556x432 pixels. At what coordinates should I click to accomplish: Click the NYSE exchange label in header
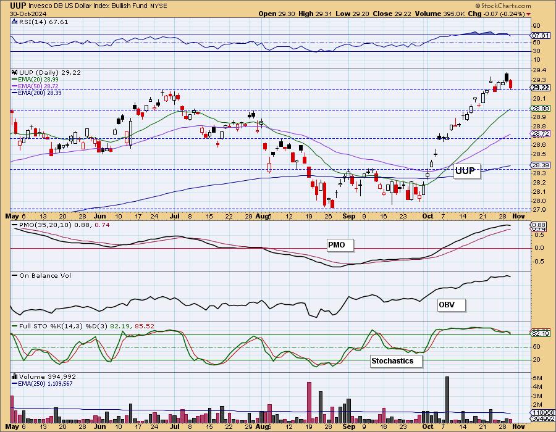tap(159, 6)
